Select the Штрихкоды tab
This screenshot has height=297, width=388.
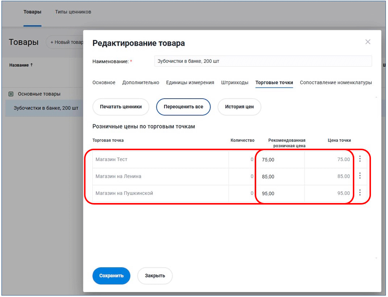pos(235,82)
